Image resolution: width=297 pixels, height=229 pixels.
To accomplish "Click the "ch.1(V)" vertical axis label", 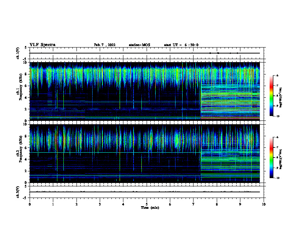I will (18, 53).
